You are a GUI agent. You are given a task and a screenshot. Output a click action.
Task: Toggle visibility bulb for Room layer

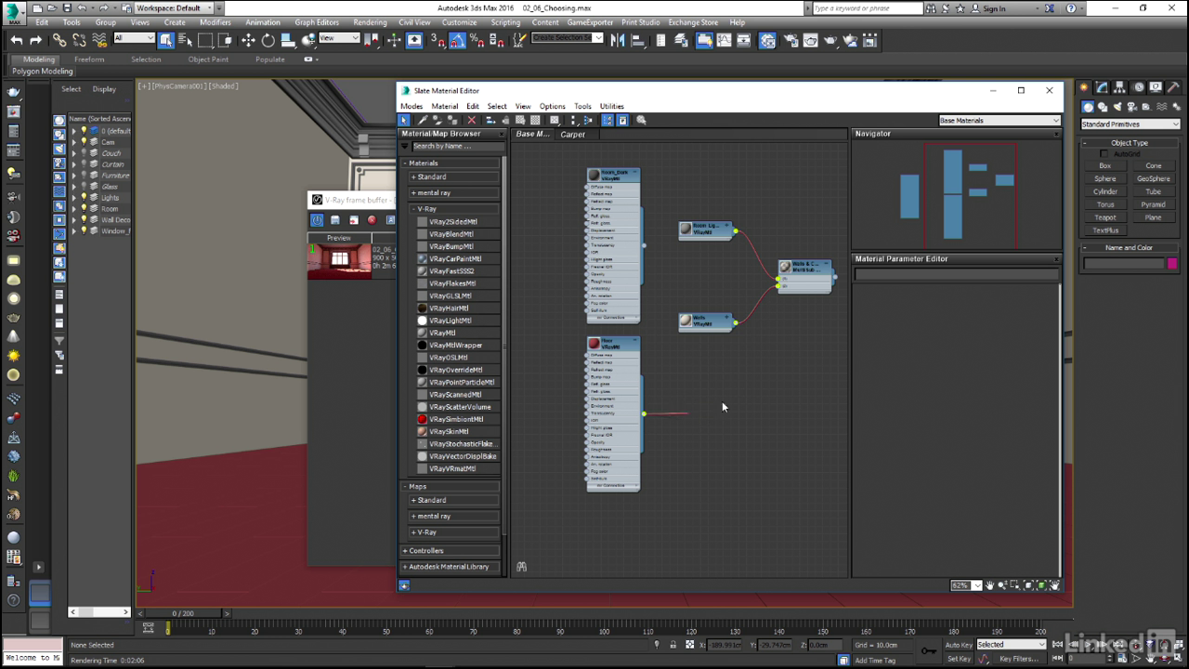coord(84,209)
